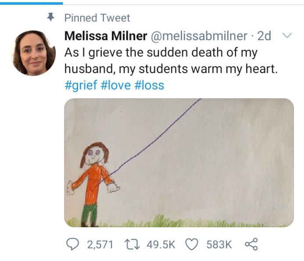Viewport: 304px width, 261px height.
Task: Open the #grief hashtag link
Action: pos(81,85)
